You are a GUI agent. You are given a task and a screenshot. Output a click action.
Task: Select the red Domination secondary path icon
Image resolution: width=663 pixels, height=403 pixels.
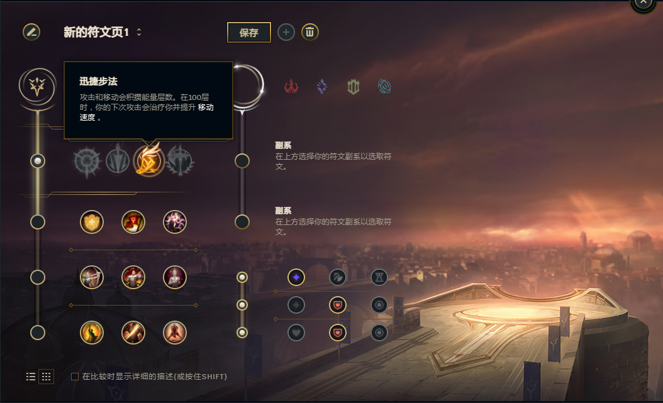(x=291, y=87)
